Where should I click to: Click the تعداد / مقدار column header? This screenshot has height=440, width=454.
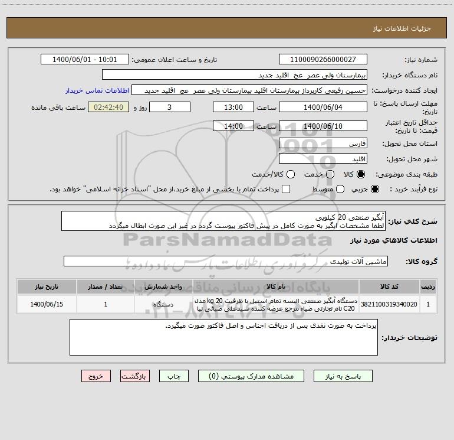tap(106, 286)
